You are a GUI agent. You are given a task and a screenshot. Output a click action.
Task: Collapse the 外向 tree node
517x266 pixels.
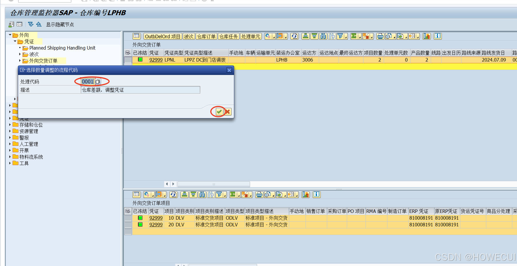tap(10, 35)
